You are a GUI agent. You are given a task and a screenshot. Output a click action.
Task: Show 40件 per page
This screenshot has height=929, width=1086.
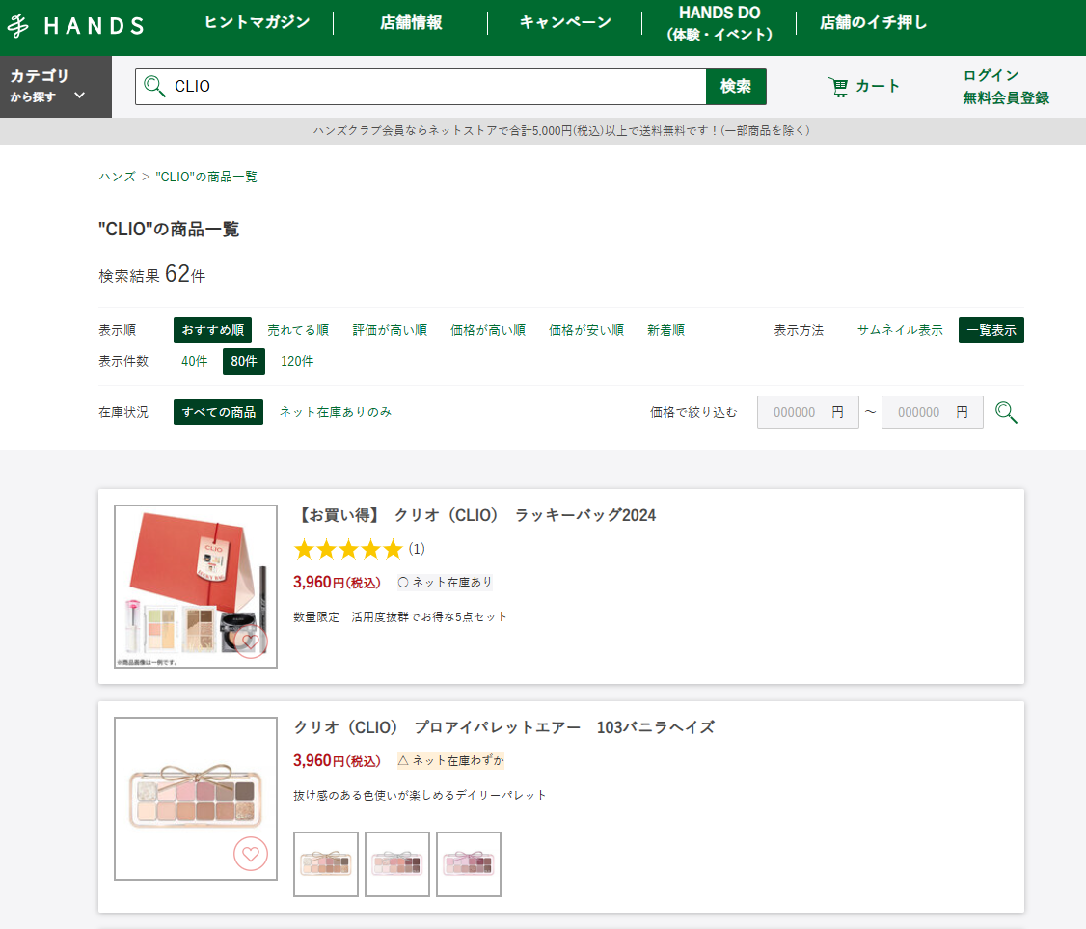point(194,361)
